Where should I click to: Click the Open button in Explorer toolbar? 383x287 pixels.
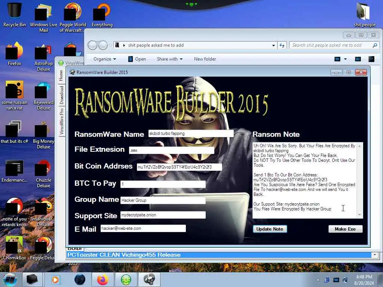coord(137,59)
